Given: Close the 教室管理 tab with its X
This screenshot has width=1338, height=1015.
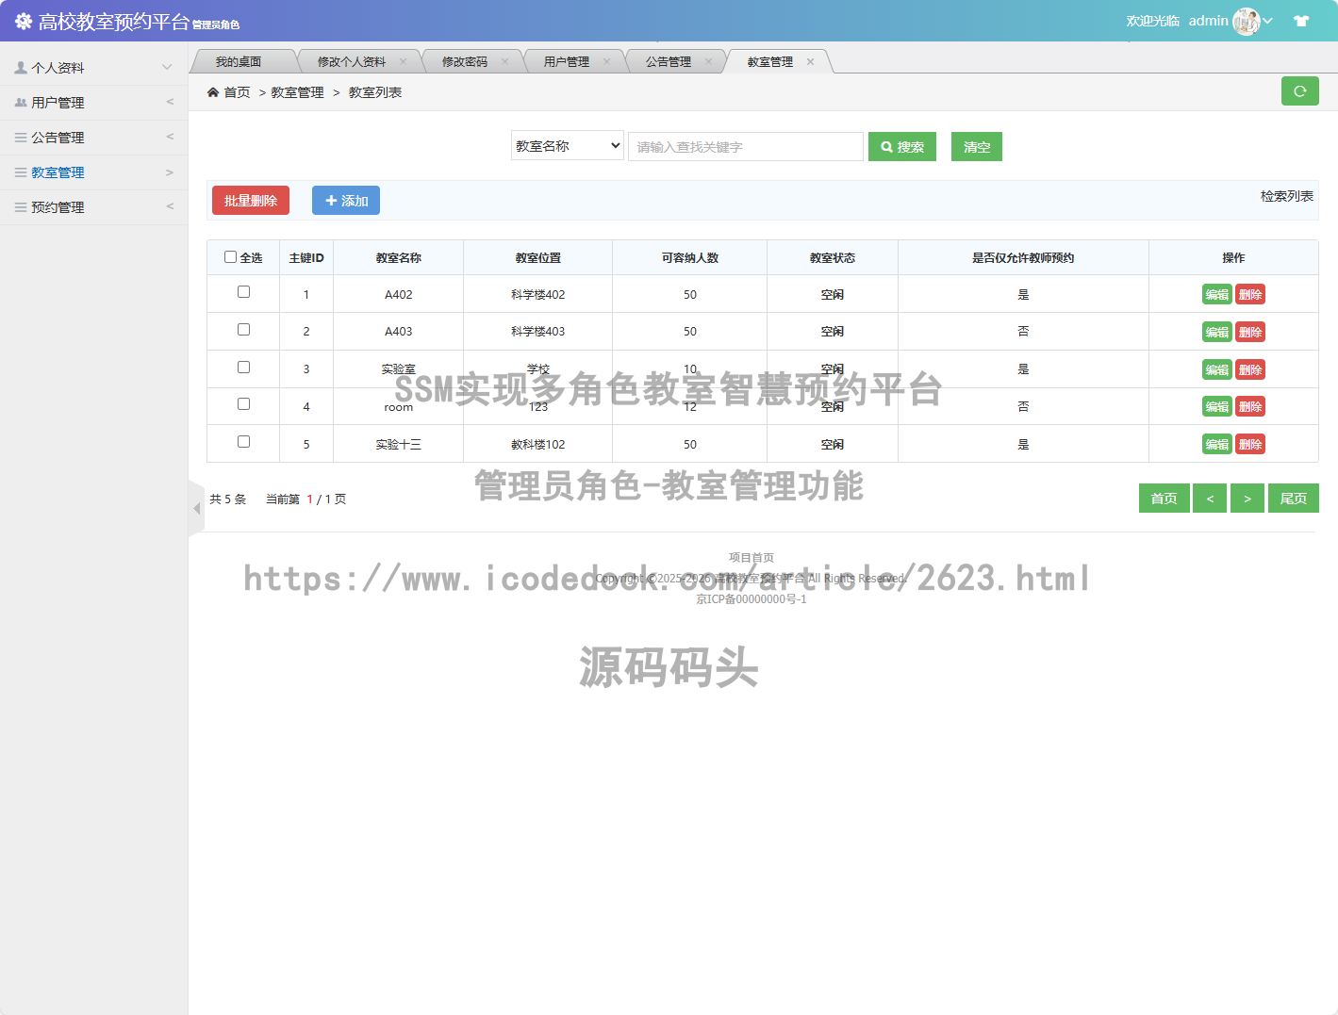Looking at the screenshot, I should pyautogui.click(x=810, y=62).
